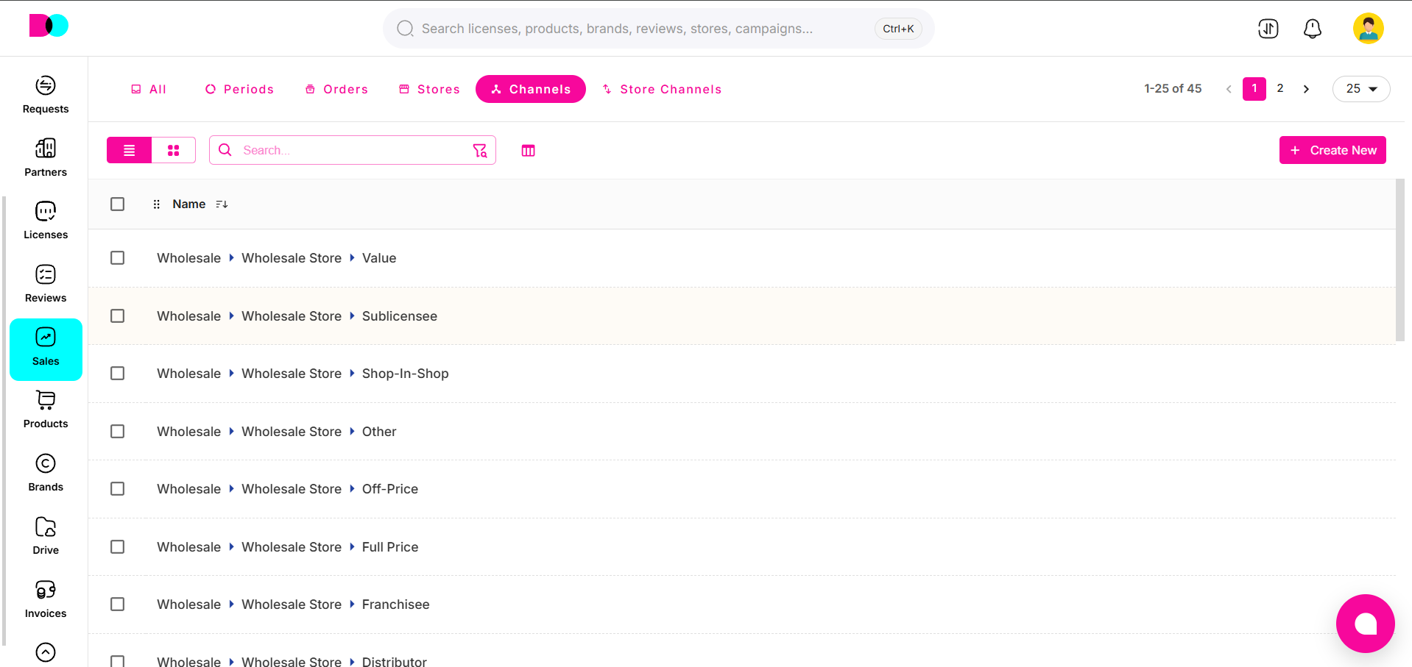Open the notifications bell

1313,29
